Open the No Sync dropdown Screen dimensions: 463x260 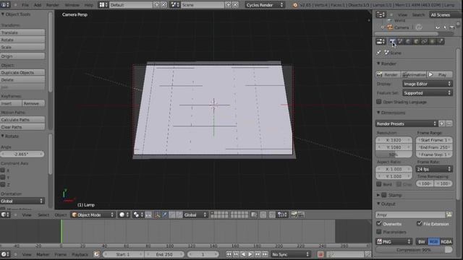pos(291,254)
